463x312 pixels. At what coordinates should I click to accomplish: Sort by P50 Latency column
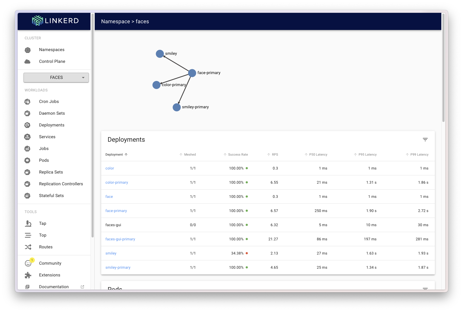pos(316,155)
